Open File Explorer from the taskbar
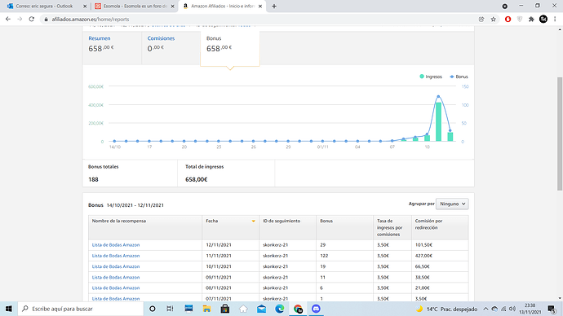 coord(206,309)
